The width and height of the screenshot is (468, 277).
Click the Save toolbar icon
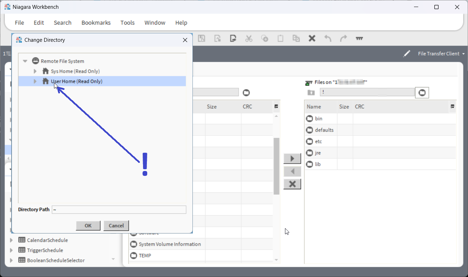202,38
